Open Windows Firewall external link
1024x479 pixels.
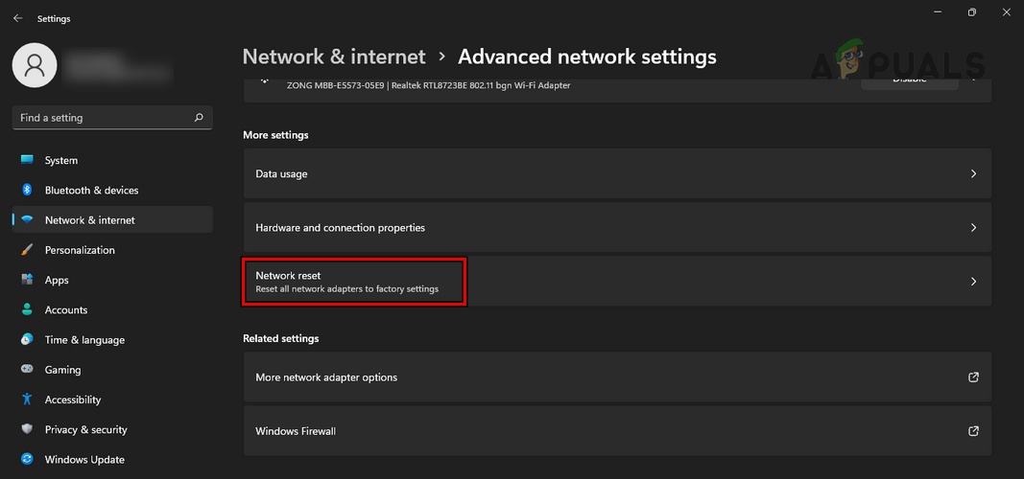[x=973, y=431]
